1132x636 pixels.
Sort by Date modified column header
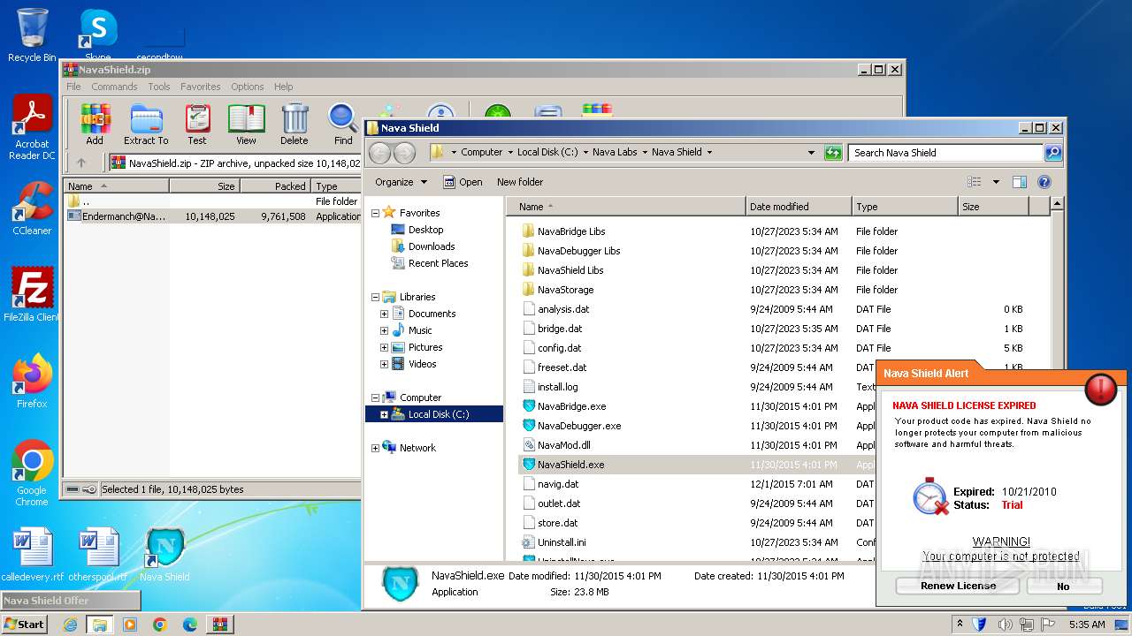click(799, 207)
